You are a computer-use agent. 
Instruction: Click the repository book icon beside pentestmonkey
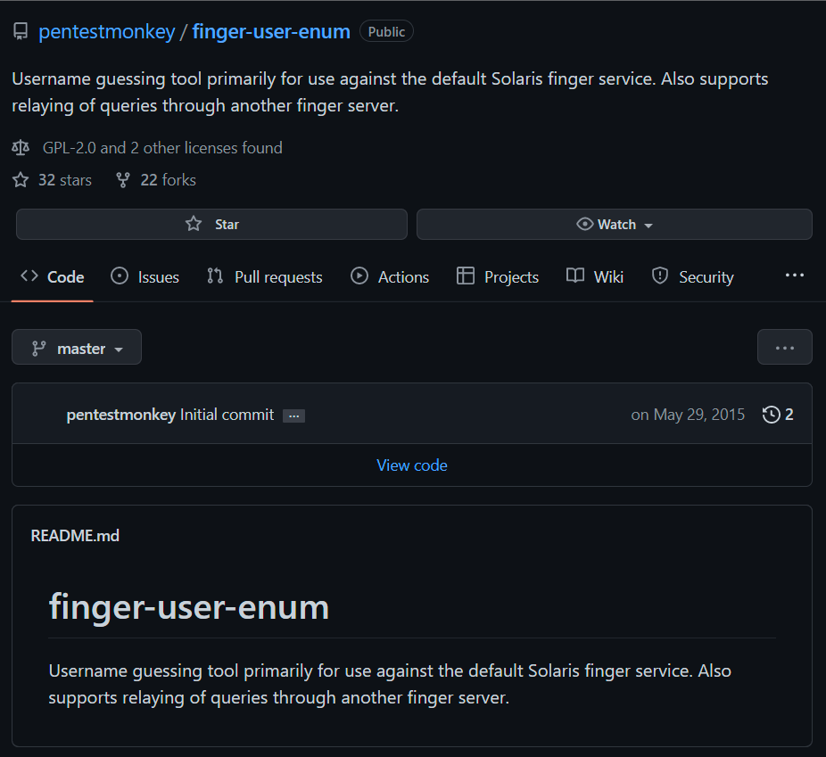pyautogui.click(x=21, y=31)
